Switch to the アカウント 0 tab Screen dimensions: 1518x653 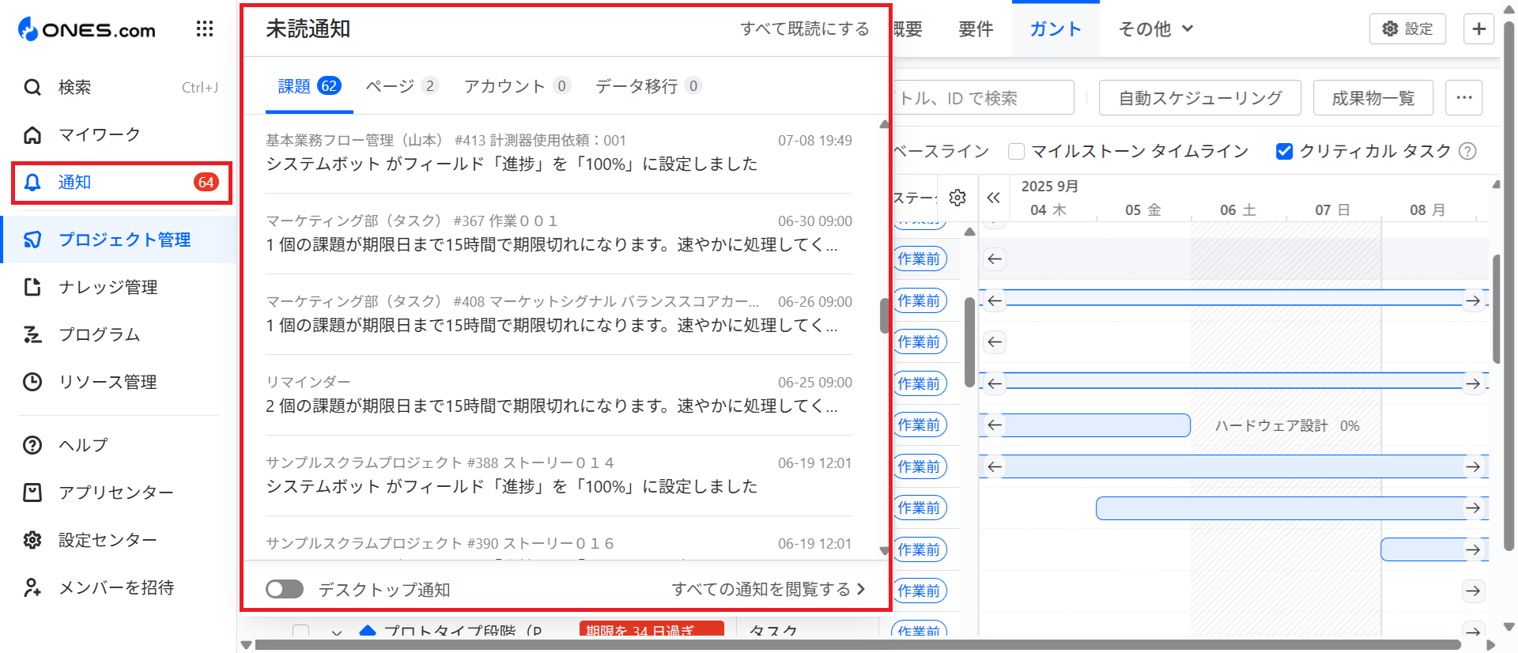point(517,86)
